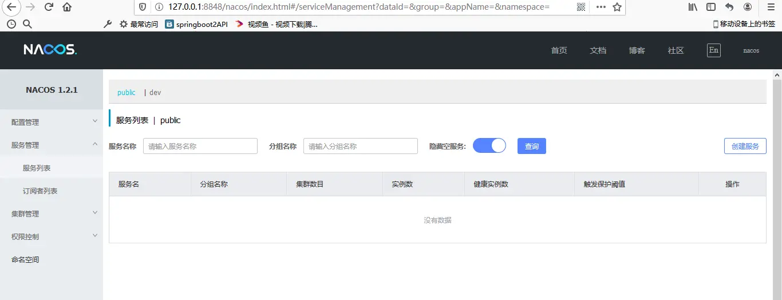Screen dimensions: 782x300
Task: Open site info icon in address bar
Action: (159, 7)
